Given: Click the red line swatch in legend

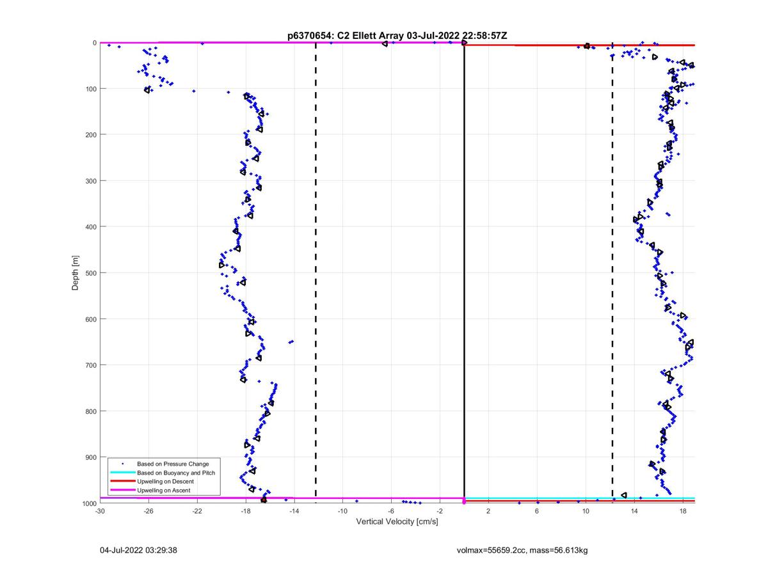Looking at the screenshot, I should click(x=122, y=481).
